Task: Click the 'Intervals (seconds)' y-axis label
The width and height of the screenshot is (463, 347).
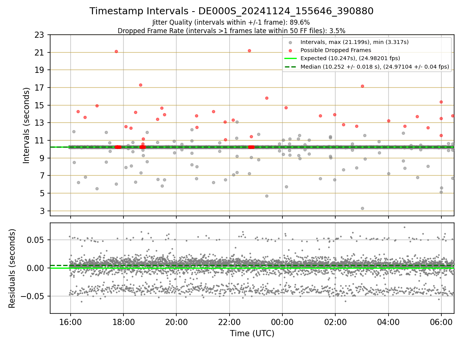Action: pos(26,125)
